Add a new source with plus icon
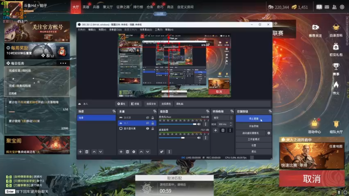This screenshot has width=349, height=196. (x=121, y=152)
